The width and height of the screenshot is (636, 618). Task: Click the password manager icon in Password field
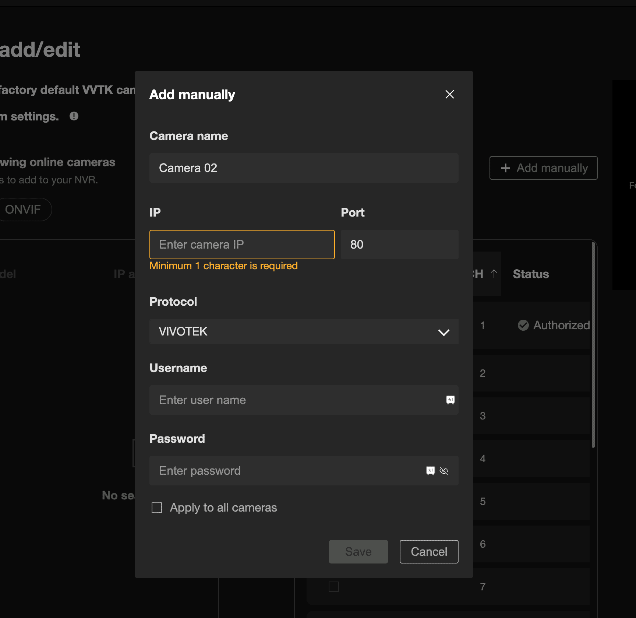tap(430, 471)
